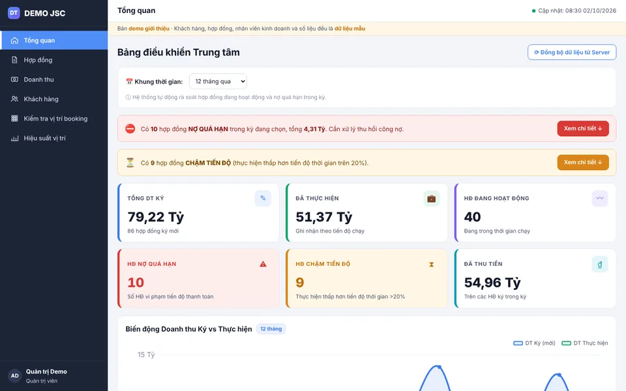This screenshot has width=626, height=391.
Task: Open the Đã thu tiền 54,96 Tỷ card
Action: point(535,278)
